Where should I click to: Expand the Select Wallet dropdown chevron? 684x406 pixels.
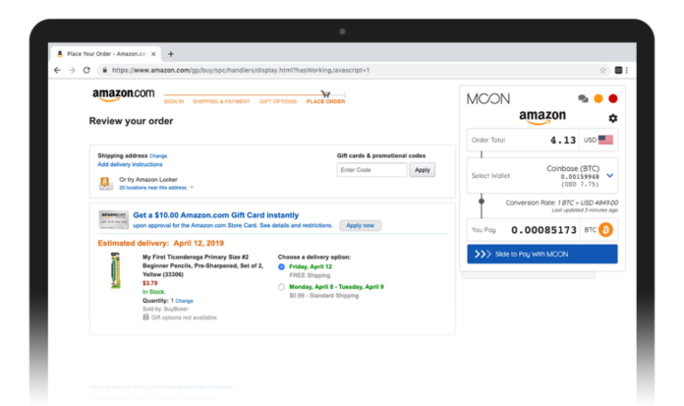tap(610, 176)
